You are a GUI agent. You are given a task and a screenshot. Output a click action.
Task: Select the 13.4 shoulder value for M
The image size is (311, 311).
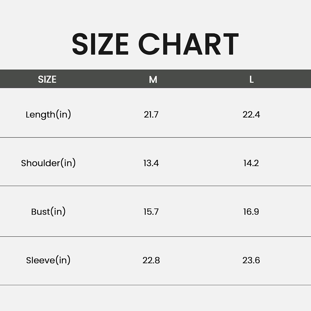click(151, 163)
